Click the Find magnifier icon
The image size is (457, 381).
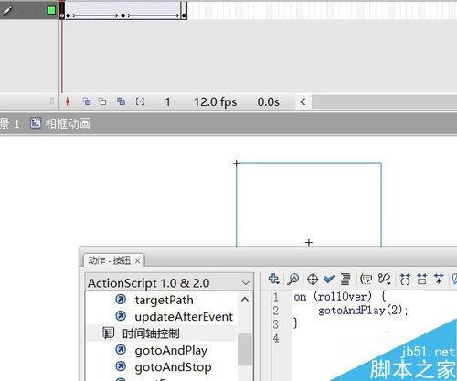(292, 279)
